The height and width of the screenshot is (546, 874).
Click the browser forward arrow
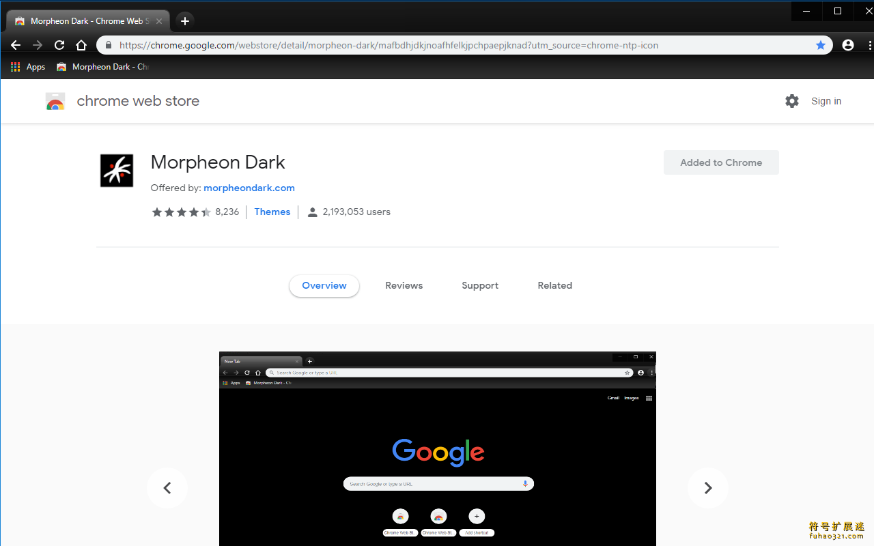click(x=38, y=45)
